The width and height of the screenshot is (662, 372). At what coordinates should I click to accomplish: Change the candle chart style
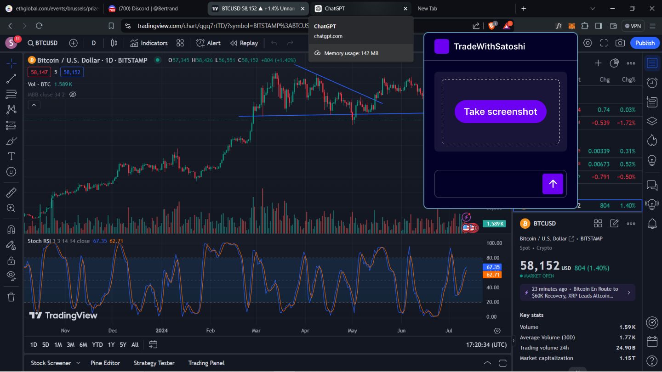click(114, 43)
